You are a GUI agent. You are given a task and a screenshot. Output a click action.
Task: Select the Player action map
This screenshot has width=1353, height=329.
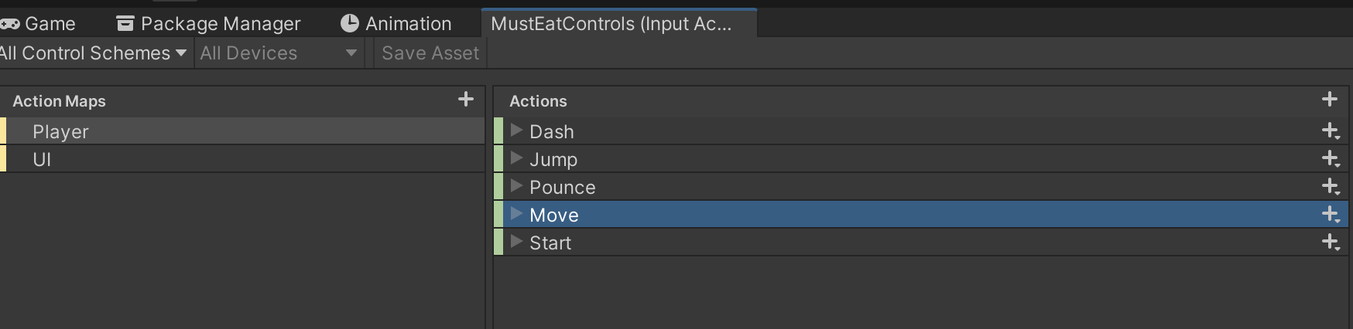[60, 132]
